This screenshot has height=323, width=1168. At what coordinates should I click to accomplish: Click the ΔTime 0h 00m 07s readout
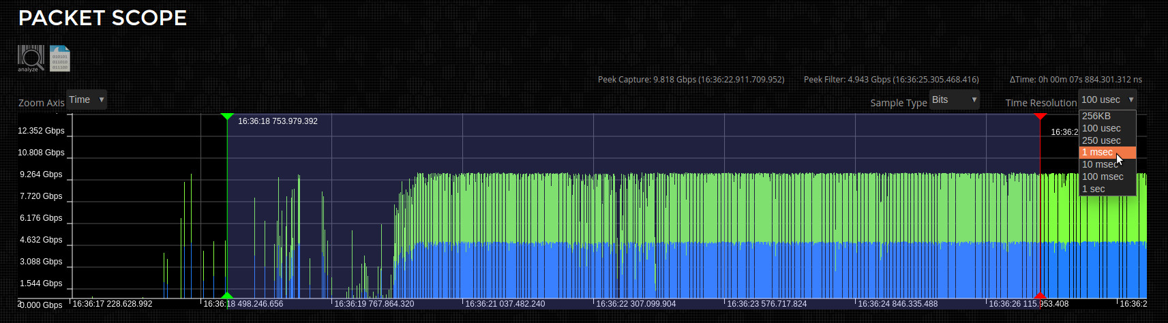click(x=1075, y=80)
